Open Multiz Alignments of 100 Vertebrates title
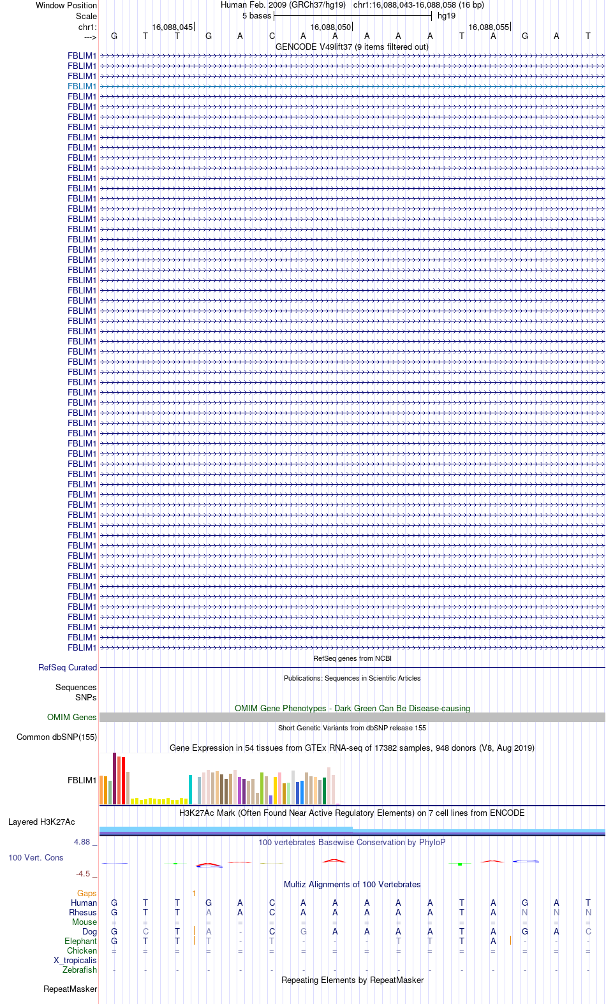This screenshot has height=1004, width=606. point(352,884)
